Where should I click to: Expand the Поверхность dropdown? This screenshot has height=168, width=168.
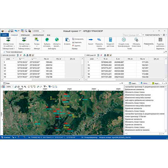149,46
